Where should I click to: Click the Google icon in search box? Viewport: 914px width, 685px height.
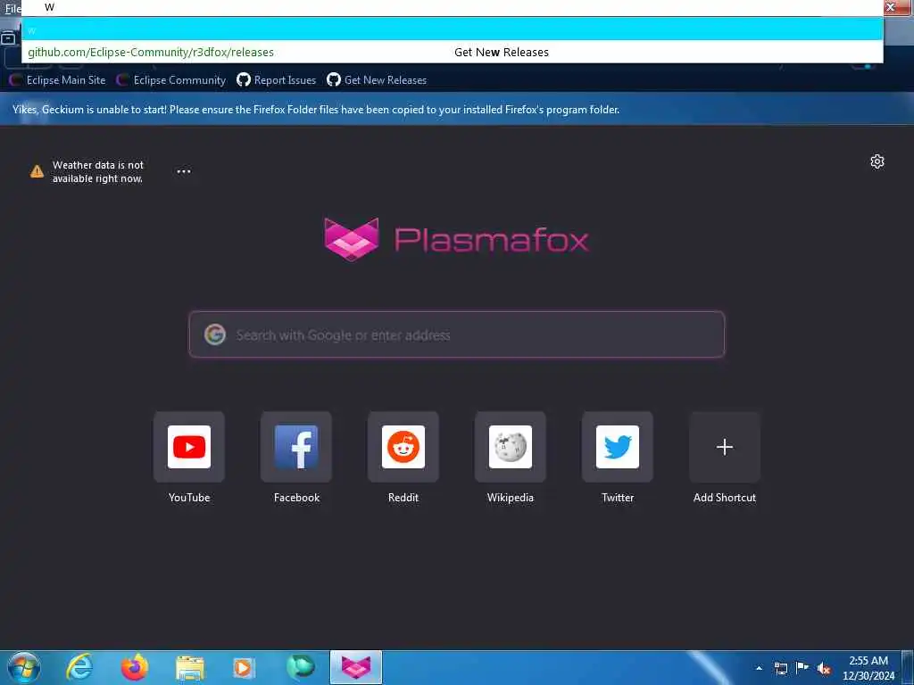[215, 334]
